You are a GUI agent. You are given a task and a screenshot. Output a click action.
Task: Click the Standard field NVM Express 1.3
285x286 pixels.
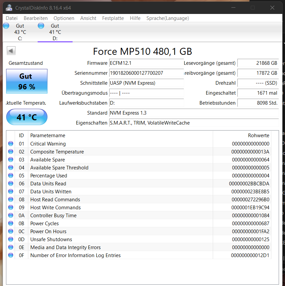[x=194, y=113]
